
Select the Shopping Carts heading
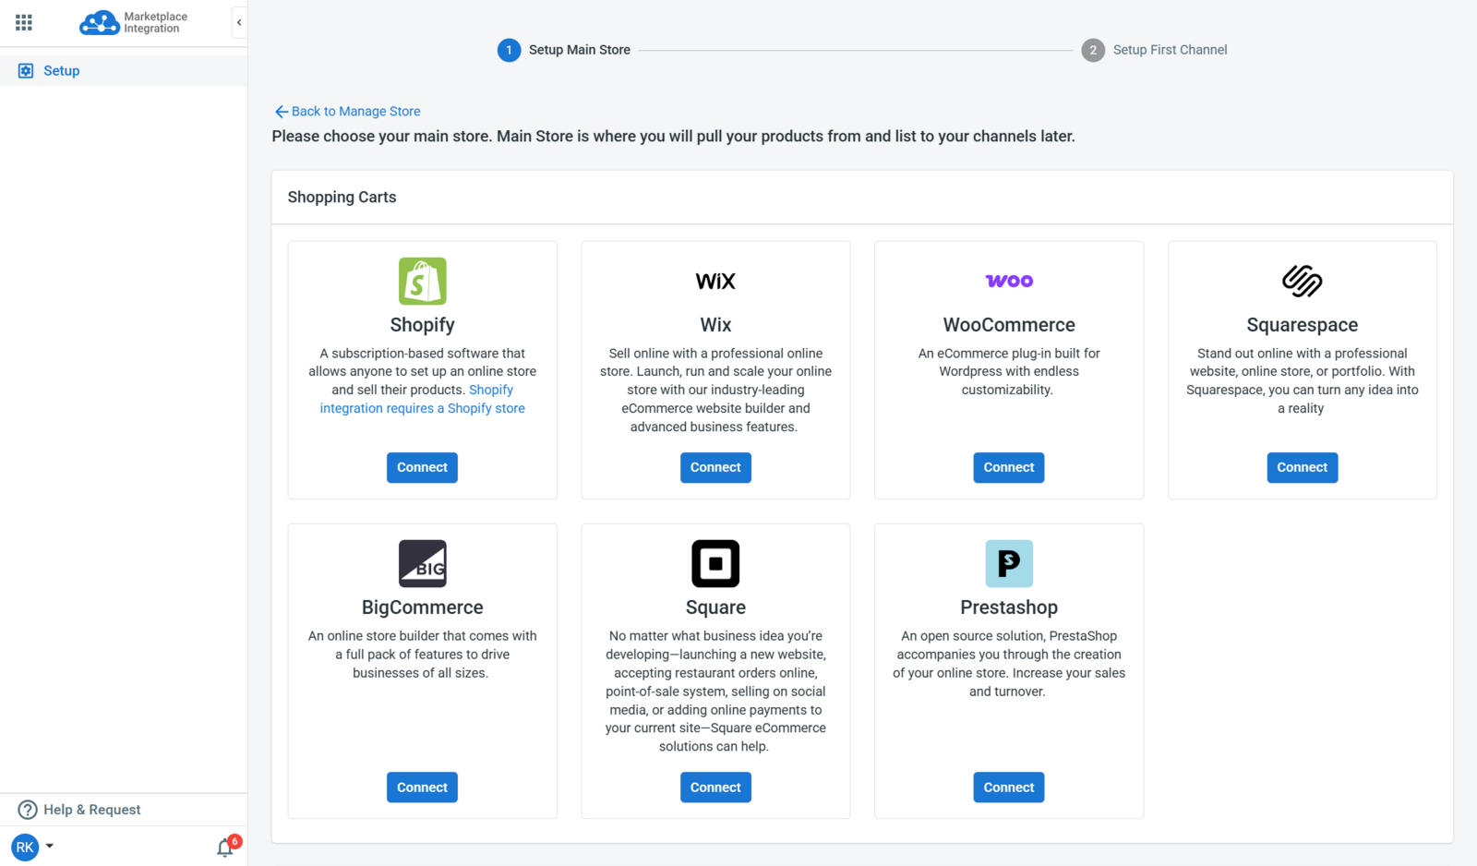tap(342, 198)
